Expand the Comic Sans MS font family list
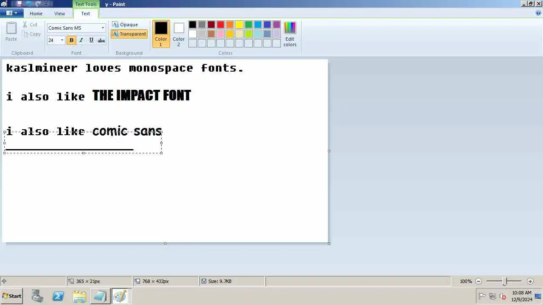The height and width of the screenshot is (305, 543). tap(103, 28)
